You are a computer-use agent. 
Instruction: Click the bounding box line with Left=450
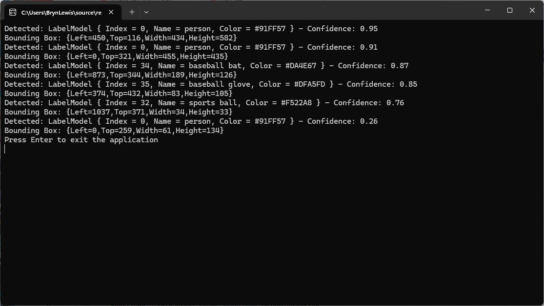click(x=121, y=38)
